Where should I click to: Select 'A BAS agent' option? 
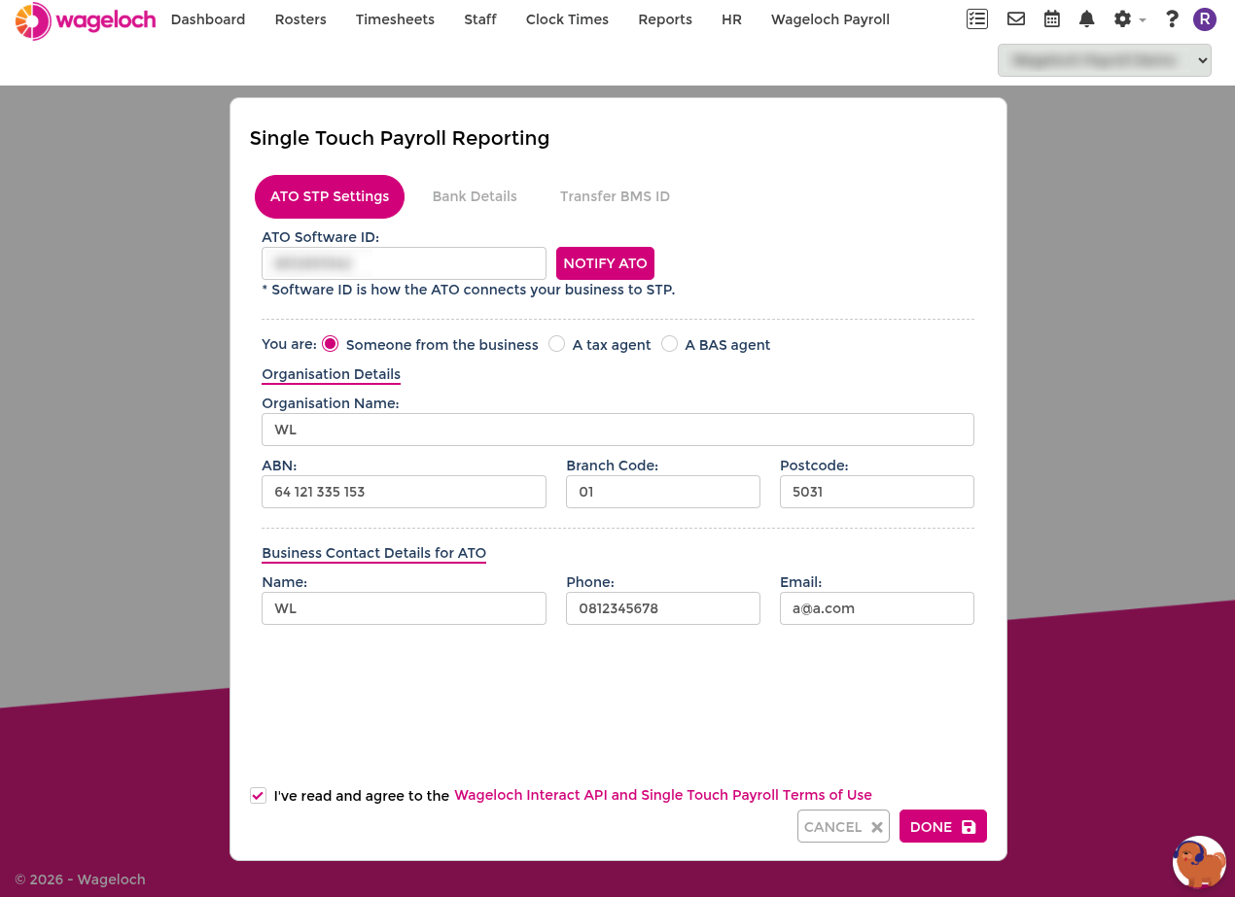click(669, 344)
